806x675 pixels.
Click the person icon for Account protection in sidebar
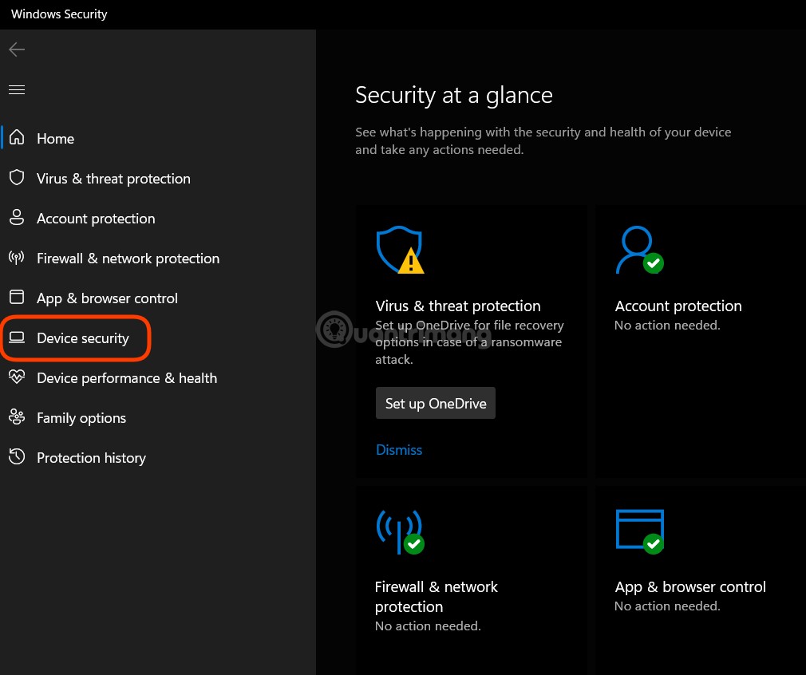(17, 218)
